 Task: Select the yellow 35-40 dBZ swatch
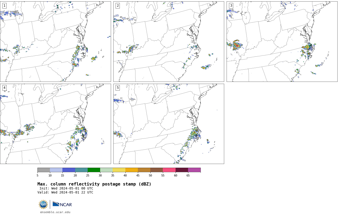pyautogui.click(x=119, y=170)
